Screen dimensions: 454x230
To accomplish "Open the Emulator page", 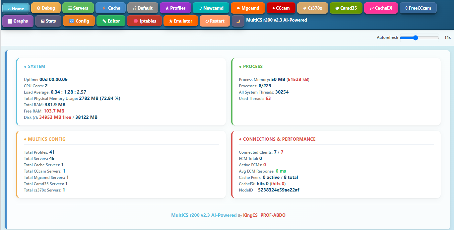I will click(x=180, y=21).
